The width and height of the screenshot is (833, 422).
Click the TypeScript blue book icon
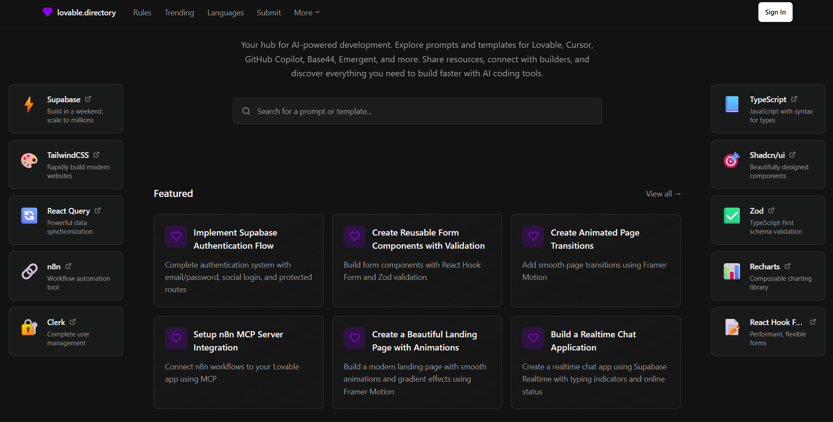732,104
